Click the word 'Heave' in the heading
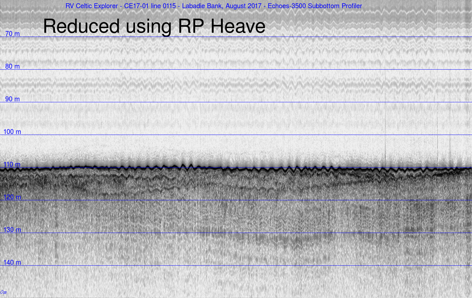Viewport: 472px width, 298px height. tap(238, 26)
